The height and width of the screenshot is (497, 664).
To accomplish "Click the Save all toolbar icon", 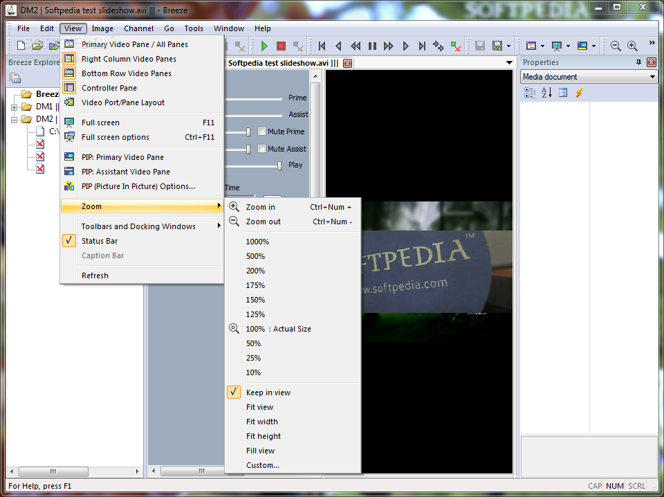I will click(x=497, y=46).
